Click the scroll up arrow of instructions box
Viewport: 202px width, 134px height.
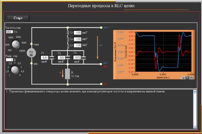(x=195, y=91)
